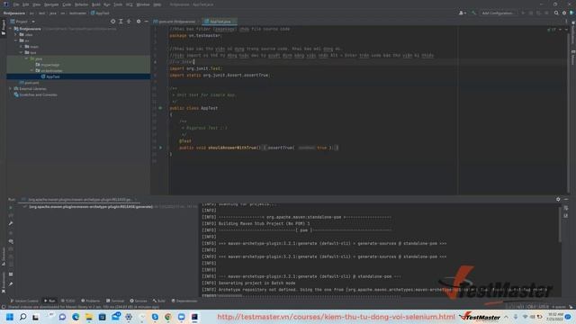The width and height of the screenshot is (576, 324).
Task: Toggle scroll to end in Run console
Action: 566,216
